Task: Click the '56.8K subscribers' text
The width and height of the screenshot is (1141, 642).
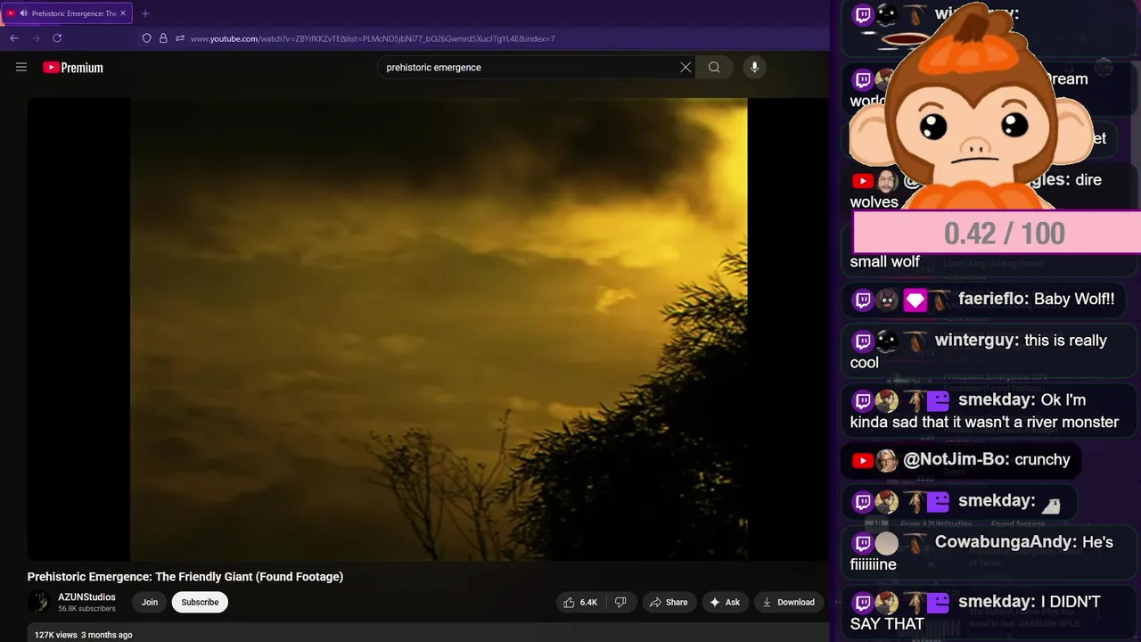Action: pyautogui.click(x=86, y=609)
